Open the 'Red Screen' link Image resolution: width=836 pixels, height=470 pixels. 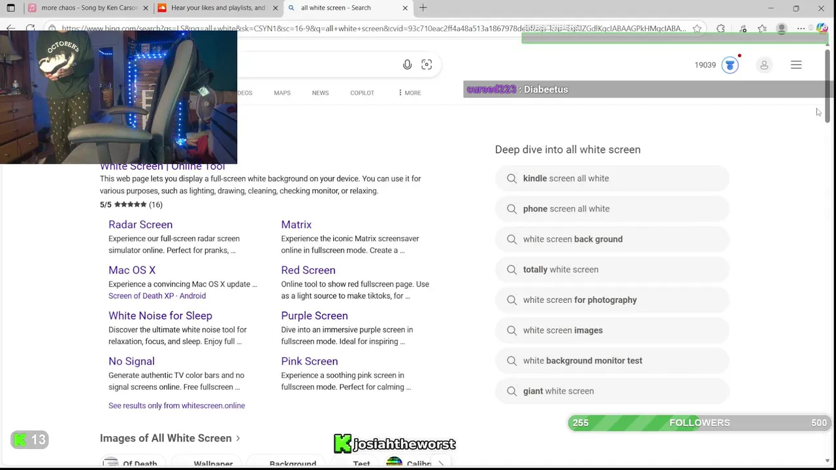pos(308,270)
